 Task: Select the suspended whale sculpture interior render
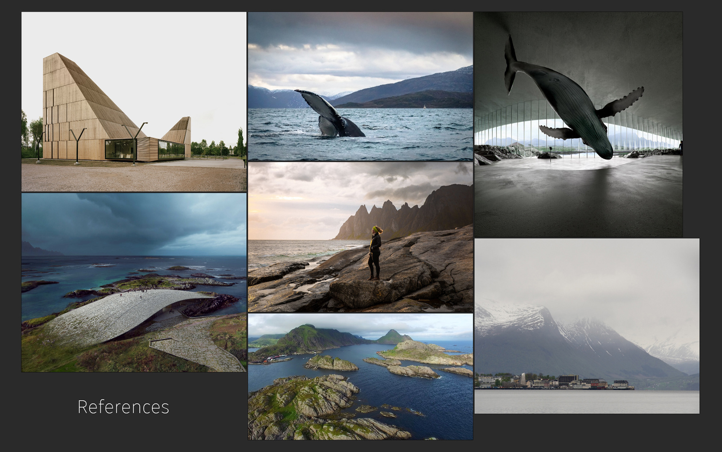coord(578,124)
